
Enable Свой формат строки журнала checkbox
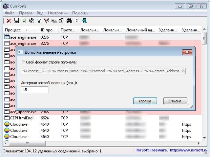click(23, 62)
